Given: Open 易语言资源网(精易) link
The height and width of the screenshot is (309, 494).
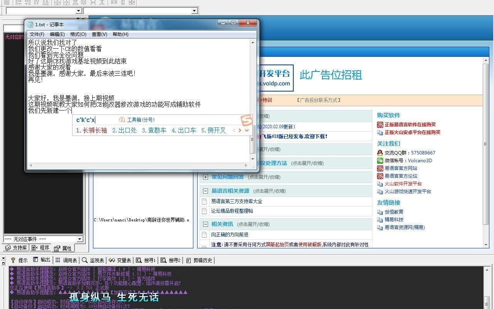Looking at the screenshot, I should (x=404, y=228).
